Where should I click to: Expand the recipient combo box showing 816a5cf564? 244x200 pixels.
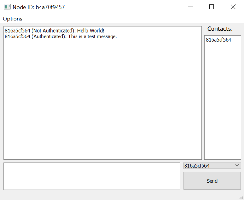point(209,166)
